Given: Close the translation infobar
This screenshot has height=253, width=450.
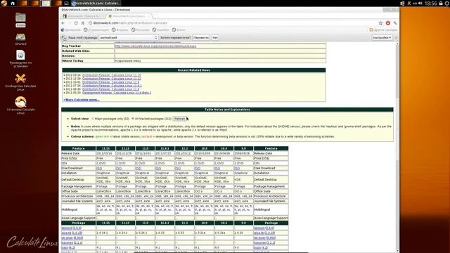Looking at the screenshot, I should pyautogui.click(x=397, y=37).
